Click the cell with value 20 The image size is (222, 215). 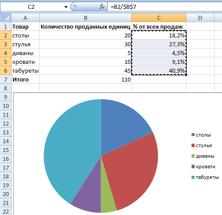pos(86,35)
